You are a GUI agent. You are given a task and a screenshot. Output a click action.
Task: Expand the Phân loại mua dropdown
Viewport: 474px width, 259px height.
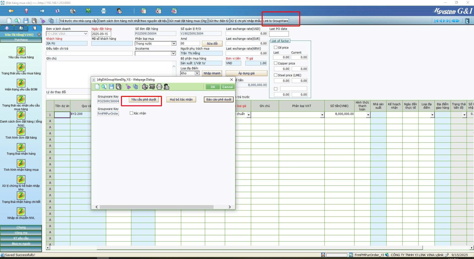[174, 43]
